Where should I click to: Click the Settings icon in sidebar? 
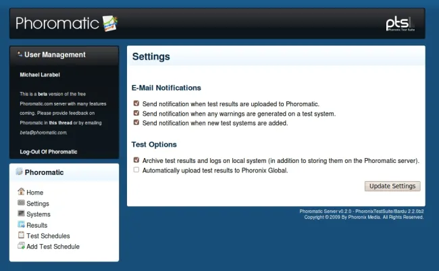(21, 203)
